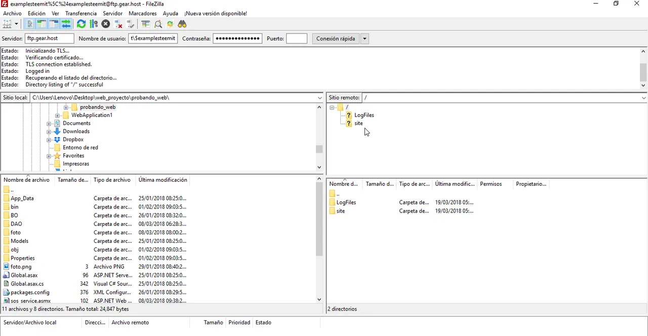648x336 pixels.
Task: Open the Marcadores menu
Action: pyautogui.click(x=143, y=13)
